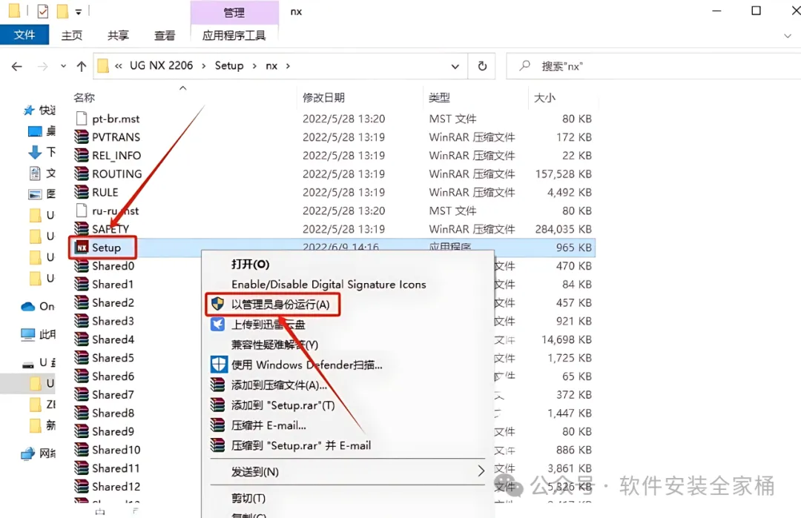Click the RULE archive icon
Screen dimensions: 801x518
(82, 192)
